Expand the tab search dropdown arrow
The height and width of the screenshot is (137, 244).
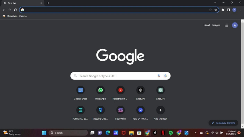click(215, 2)
